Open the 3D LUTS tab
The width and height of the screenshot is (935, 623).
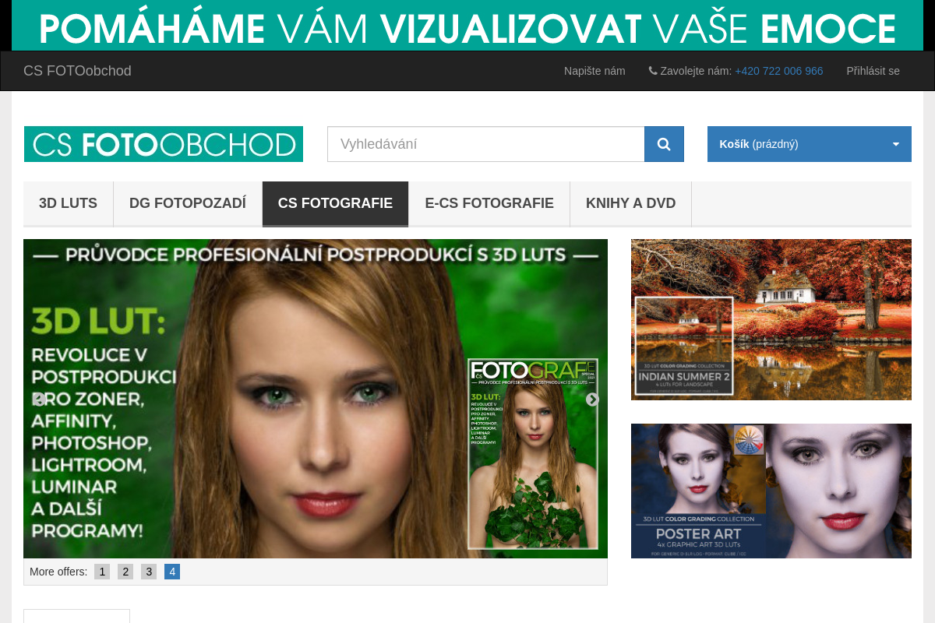(x=69, y=204)
